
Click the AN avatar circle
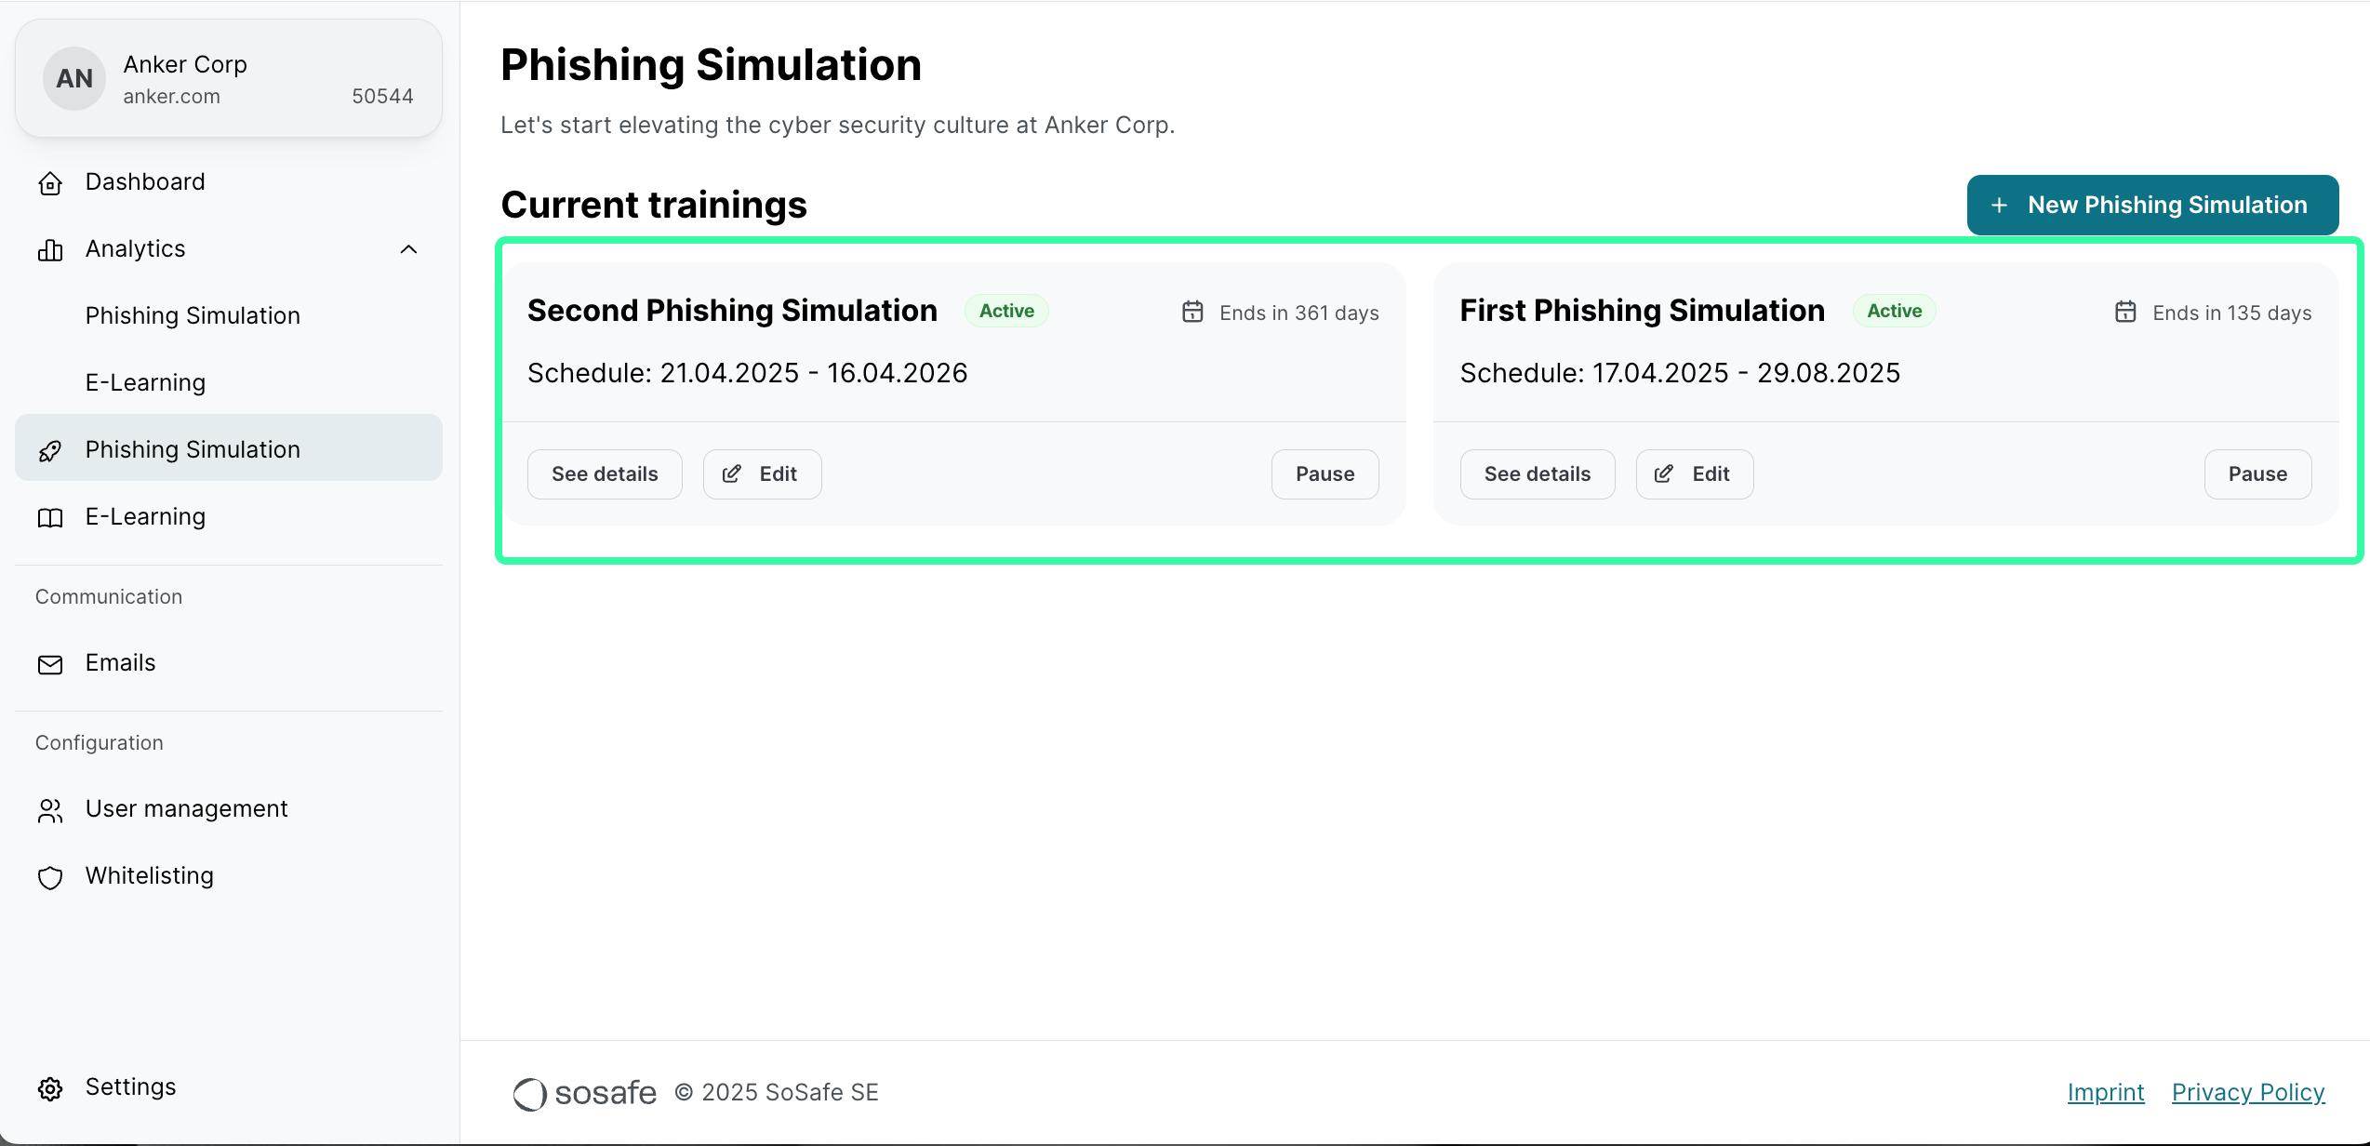pos(74,79)
